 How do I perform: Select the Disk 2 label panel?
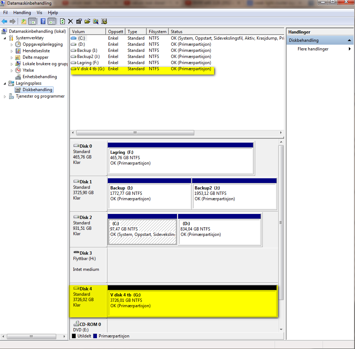(88, 229)
